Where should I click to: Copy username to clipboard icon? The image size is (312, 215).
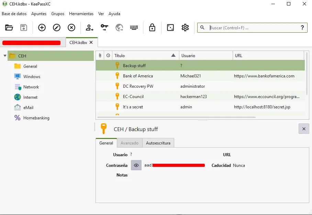coord(89,28)
